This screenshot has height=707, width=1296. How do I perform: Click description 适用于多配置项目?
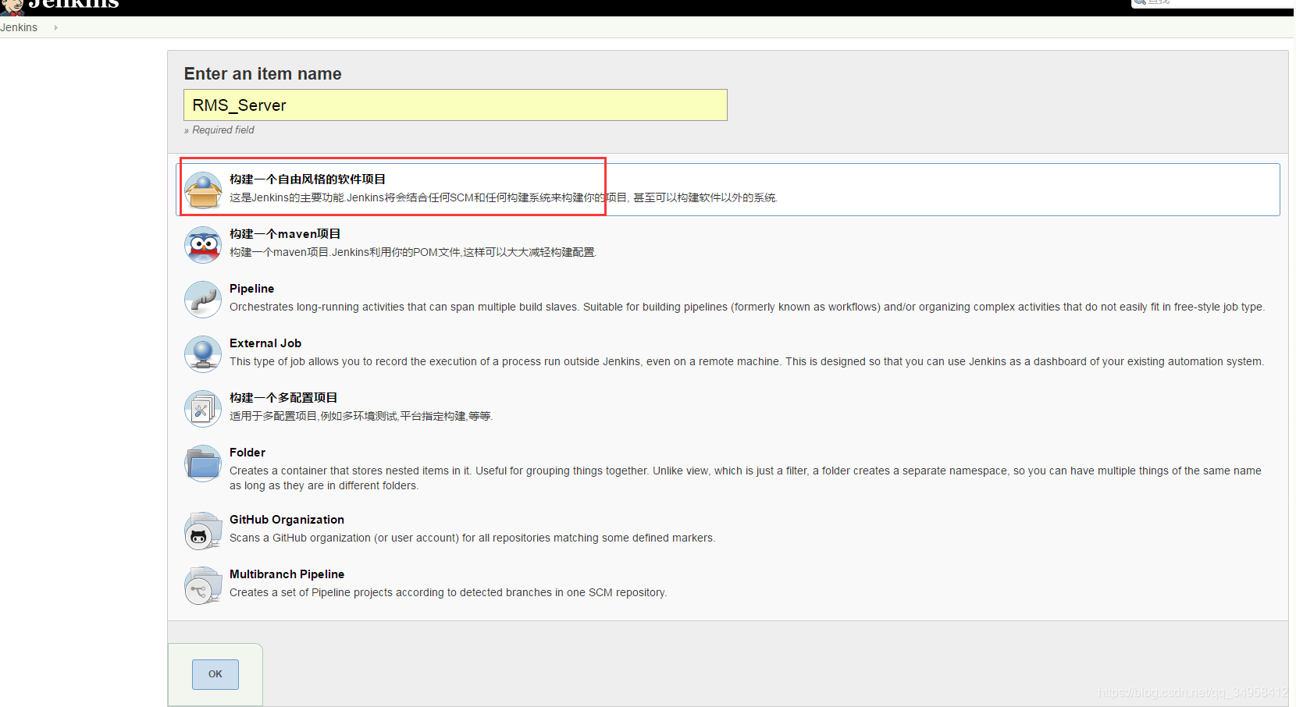click(361, 416)
